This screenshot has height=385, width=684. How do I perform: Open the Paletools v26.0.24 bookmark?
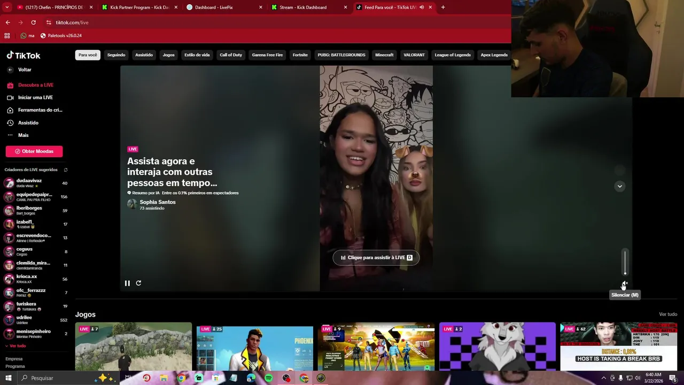pyautogui.click(x=61, y=36)
